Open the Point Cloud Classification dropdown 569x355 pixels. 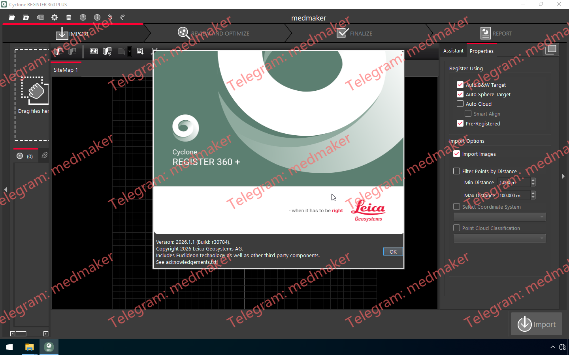pos(500,238)
